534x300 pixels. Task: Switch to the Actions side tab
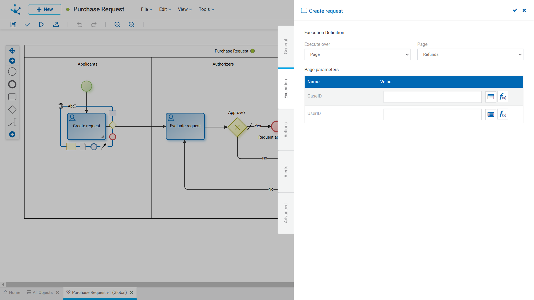tap(286, 130)
